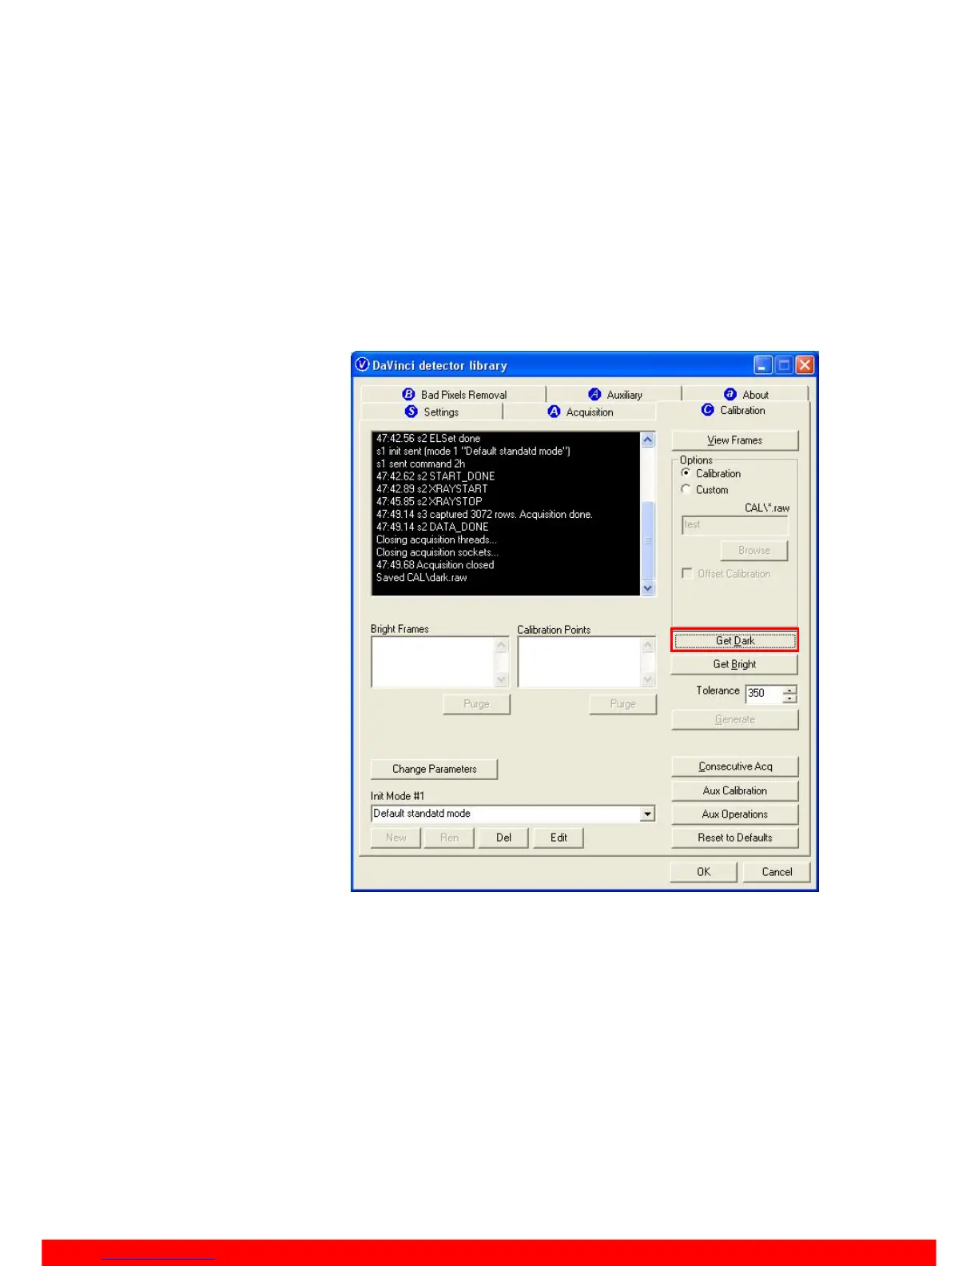Start Consecutive Acq
This screenshot has width=978, height=1266.
735,766
